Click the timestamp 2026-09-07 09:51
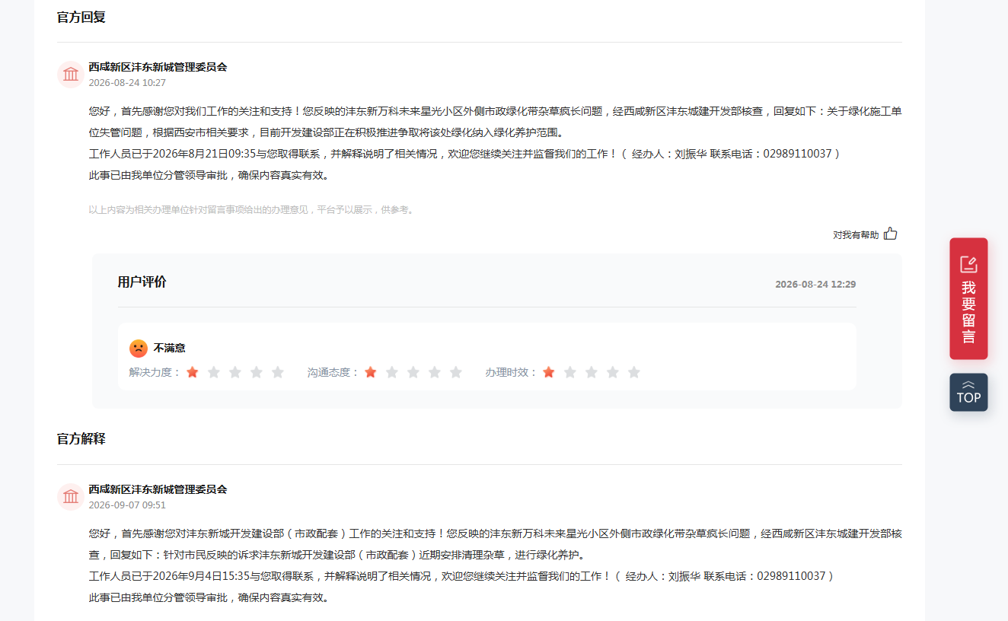The image size is (1008, 621). [x=127, y=505]
